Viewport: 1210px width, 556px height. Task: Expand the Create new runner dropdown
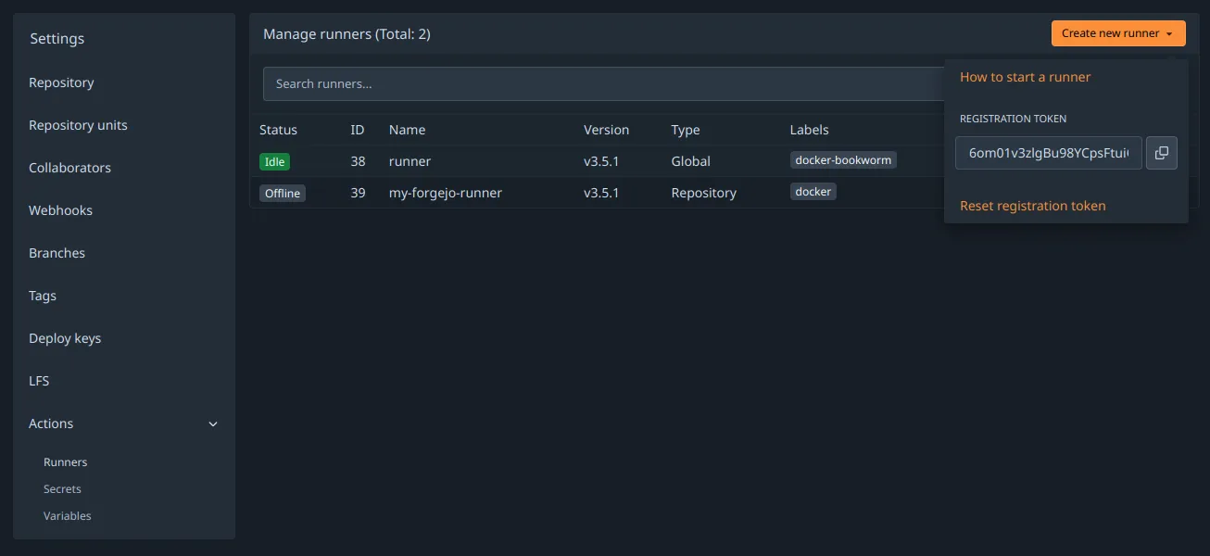[1118, 32]
